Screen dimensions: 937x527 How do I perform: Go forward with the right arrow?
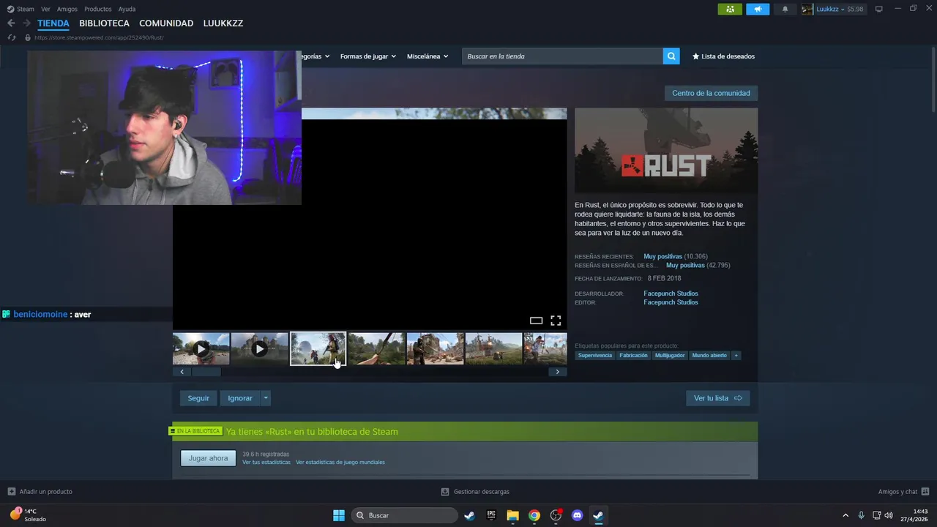[x=26, y=23]
